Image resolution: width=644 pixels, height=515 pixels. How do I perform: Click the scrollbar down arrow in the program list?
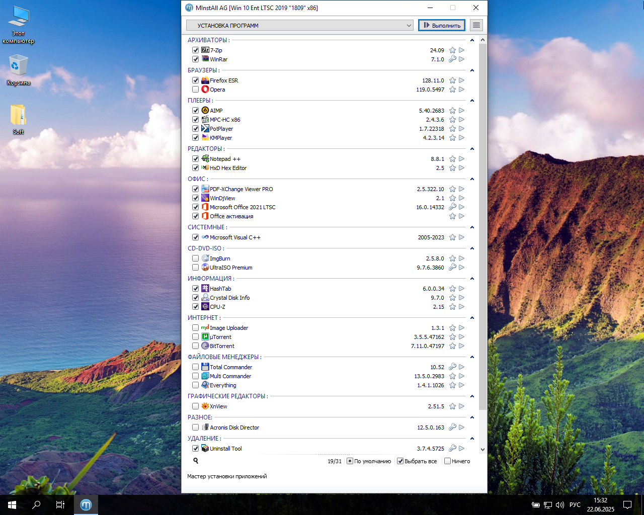click(x=482, y=450)
